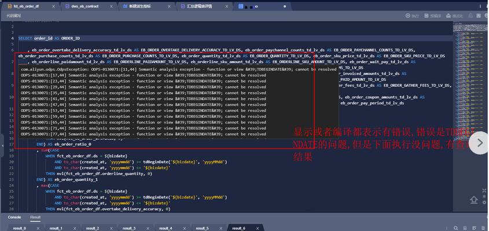489x231 pixels.
Task: Click the 新建派生指标 tab icon
Action: [x=126, y=6]
